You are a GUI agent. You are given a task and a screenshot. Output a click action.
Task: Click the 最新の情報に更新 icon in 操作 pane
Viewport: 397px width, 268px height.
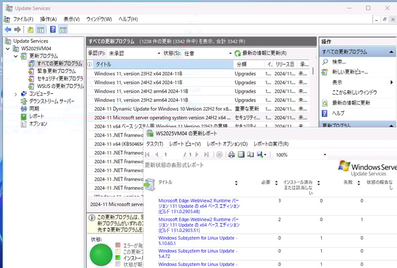[x=325, y=103]
